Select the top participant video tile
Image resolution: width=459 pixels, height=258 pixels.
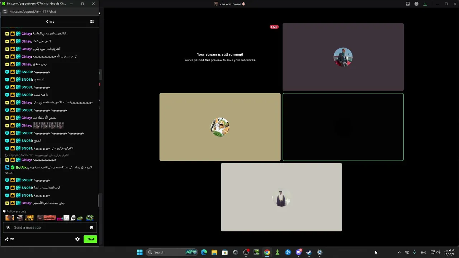point(343,57)
